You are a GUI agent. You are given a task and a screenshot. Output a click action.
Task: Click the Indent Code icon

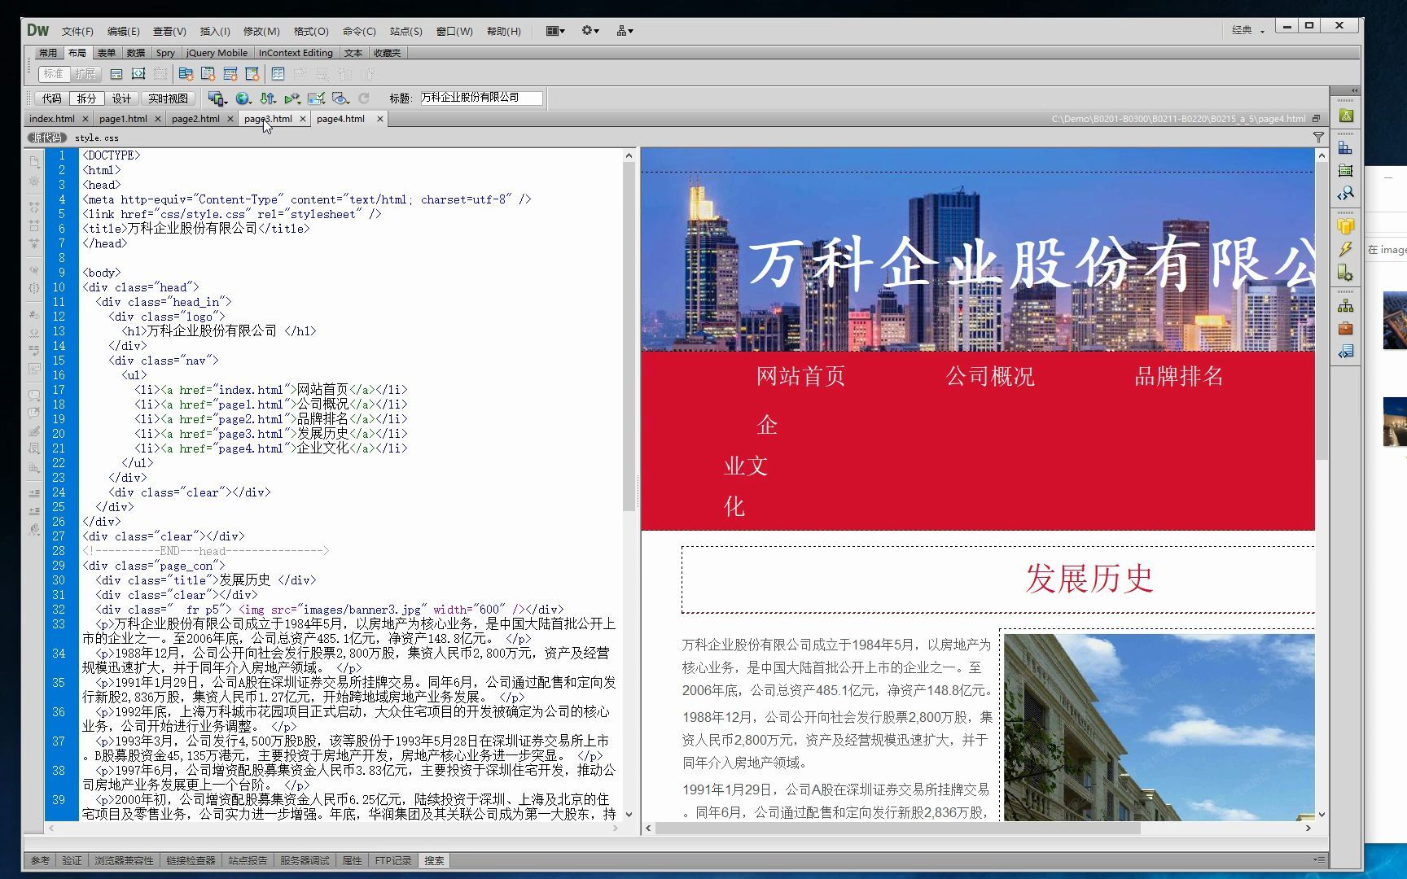coord(34,493)
